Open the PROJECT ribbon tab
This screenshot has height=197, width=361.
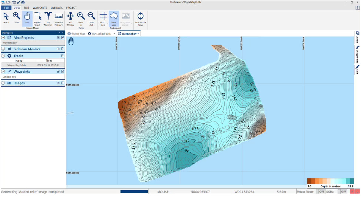click(x=71, y=7)
